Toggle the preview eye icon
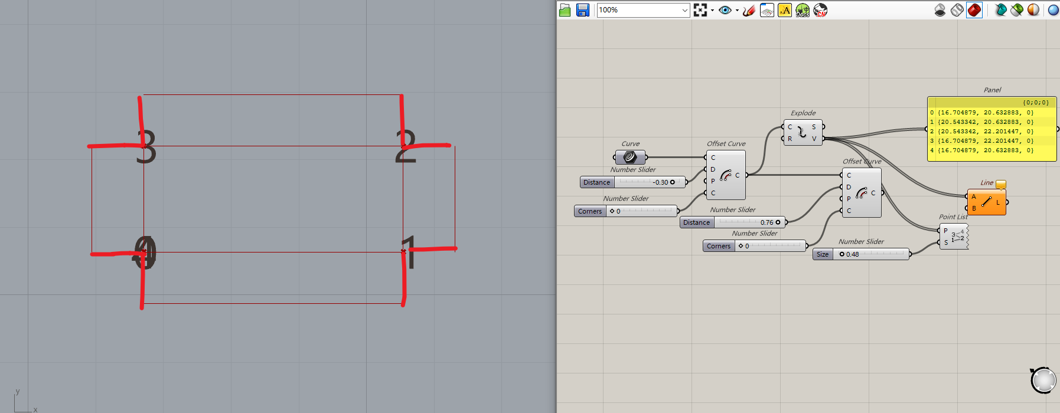Viewport: 1060px width, 413px height. pos(725,10)
